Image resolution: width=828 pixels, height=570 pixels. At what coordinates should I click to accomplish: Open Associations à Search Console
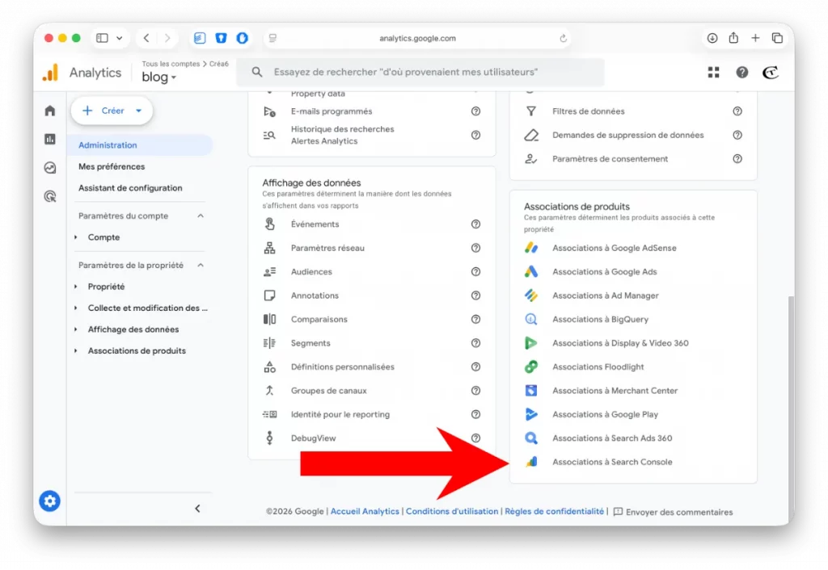(x=612, y=462)
